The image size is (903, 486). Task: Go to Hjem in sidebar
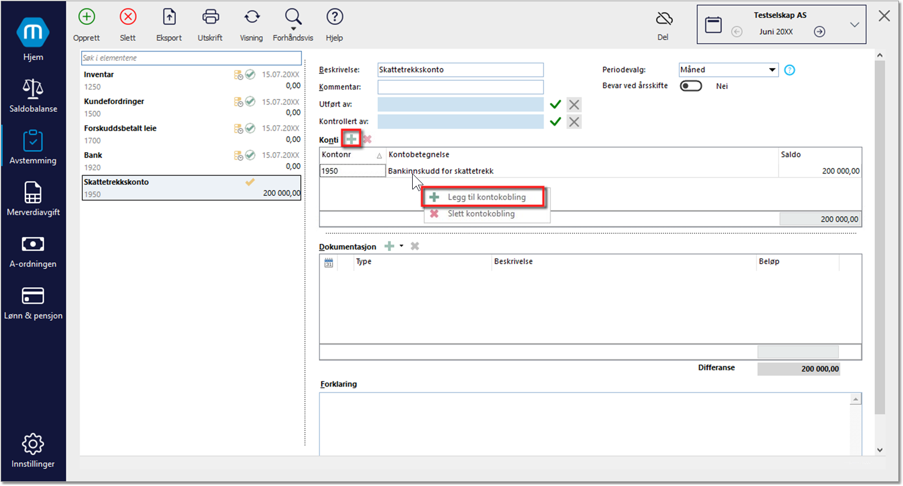pyautogui.click(x=33, y=40)
